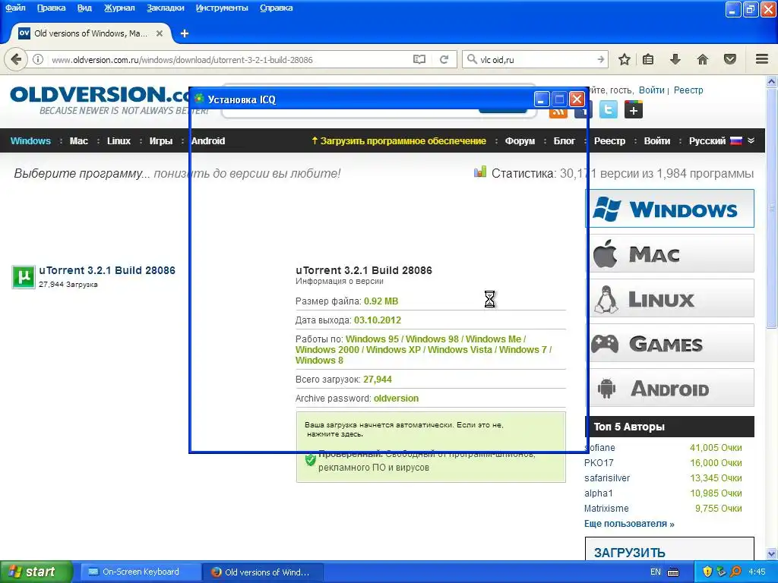Click the green uTorrent program icon
778x583 pixels.
pos(24,276)
